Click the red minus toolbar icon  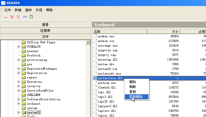pos(6,17)
